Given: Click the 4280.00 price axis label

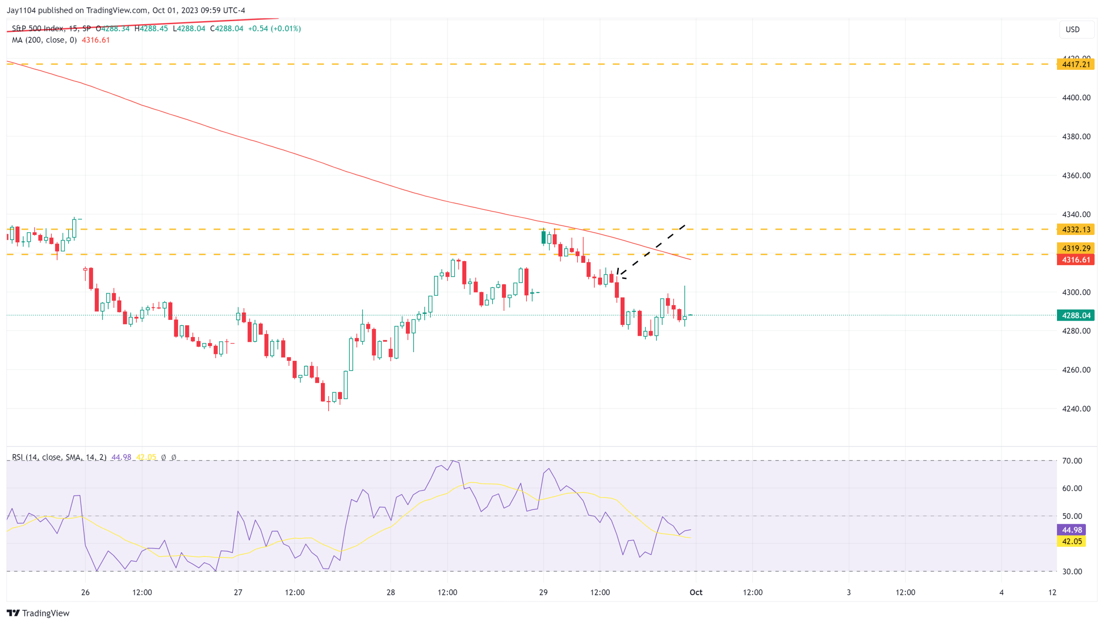Looking at the screenshot, I should click(1076, 331).
